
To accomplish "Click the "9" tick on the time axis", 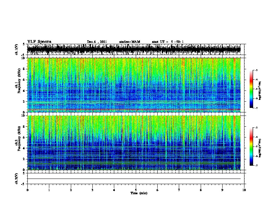I will pyautogui.click(x=222, y=190).
